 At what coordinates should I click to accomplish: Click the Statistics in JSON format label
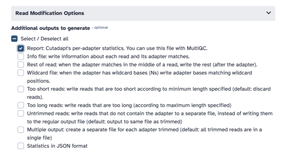[57, 146]
